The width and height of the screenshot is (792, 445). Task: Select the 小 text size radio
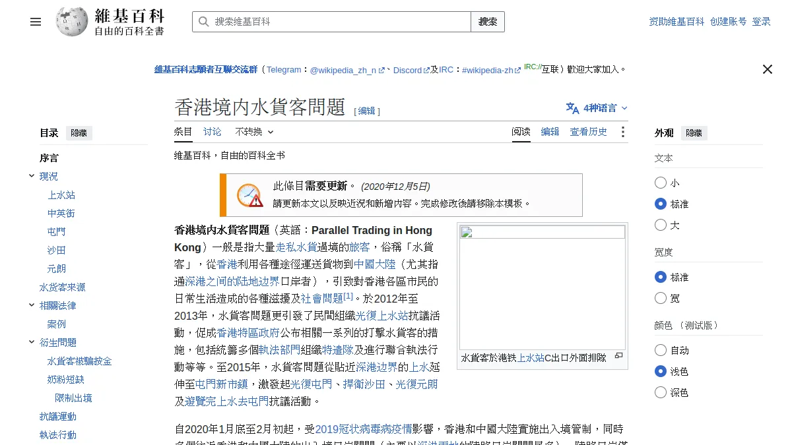coord(661,183)
